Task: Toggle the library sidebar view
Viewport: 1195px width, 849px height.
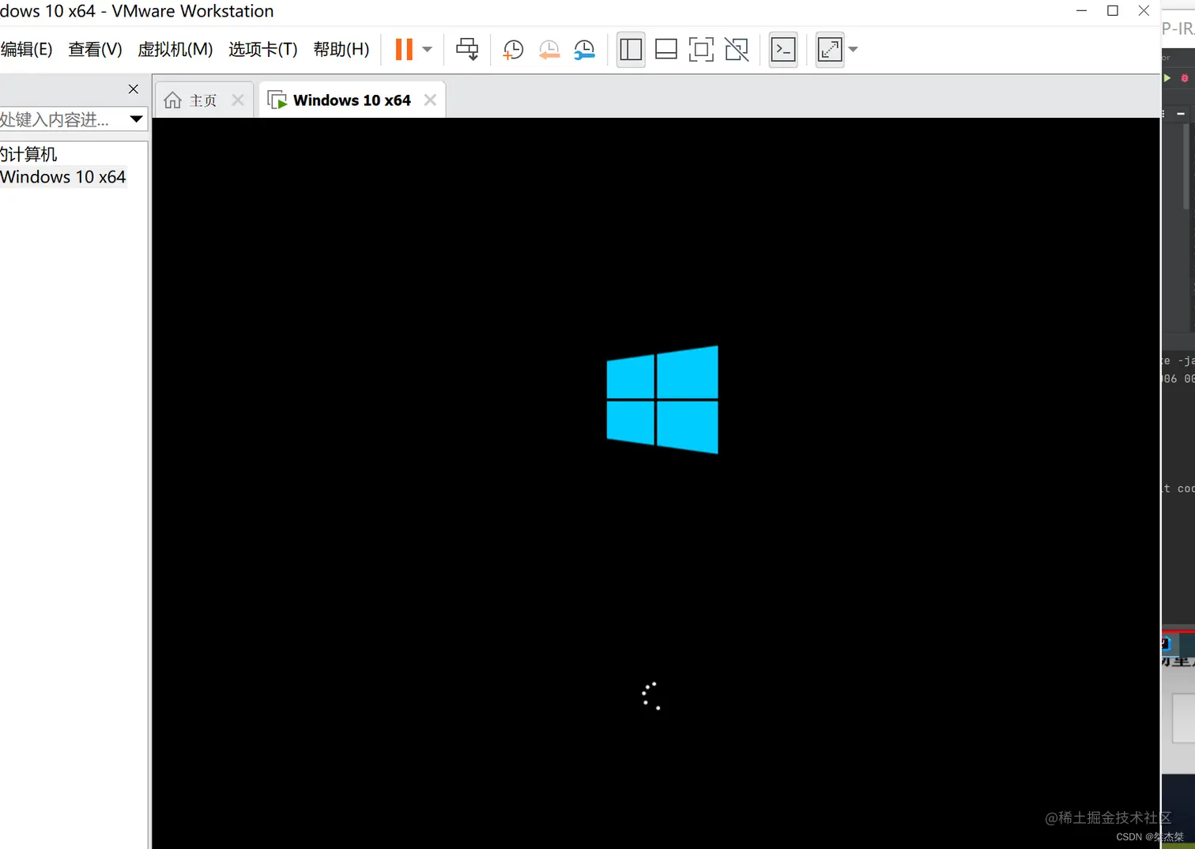Action: [631, 49]
